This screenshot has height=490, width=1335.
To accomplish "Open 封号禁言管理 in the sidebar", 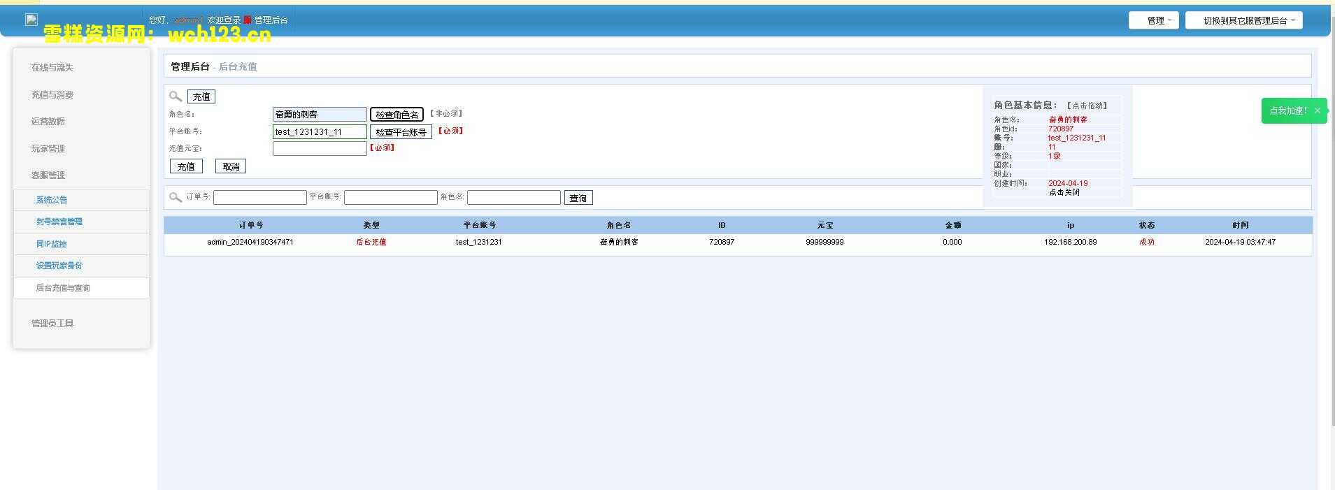I will click(x=59, y=222).
